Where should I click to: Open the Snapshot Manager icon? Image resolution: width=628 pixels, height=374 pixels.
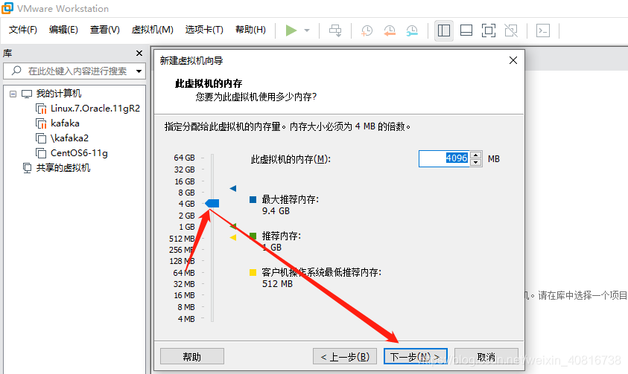(412, 30)
